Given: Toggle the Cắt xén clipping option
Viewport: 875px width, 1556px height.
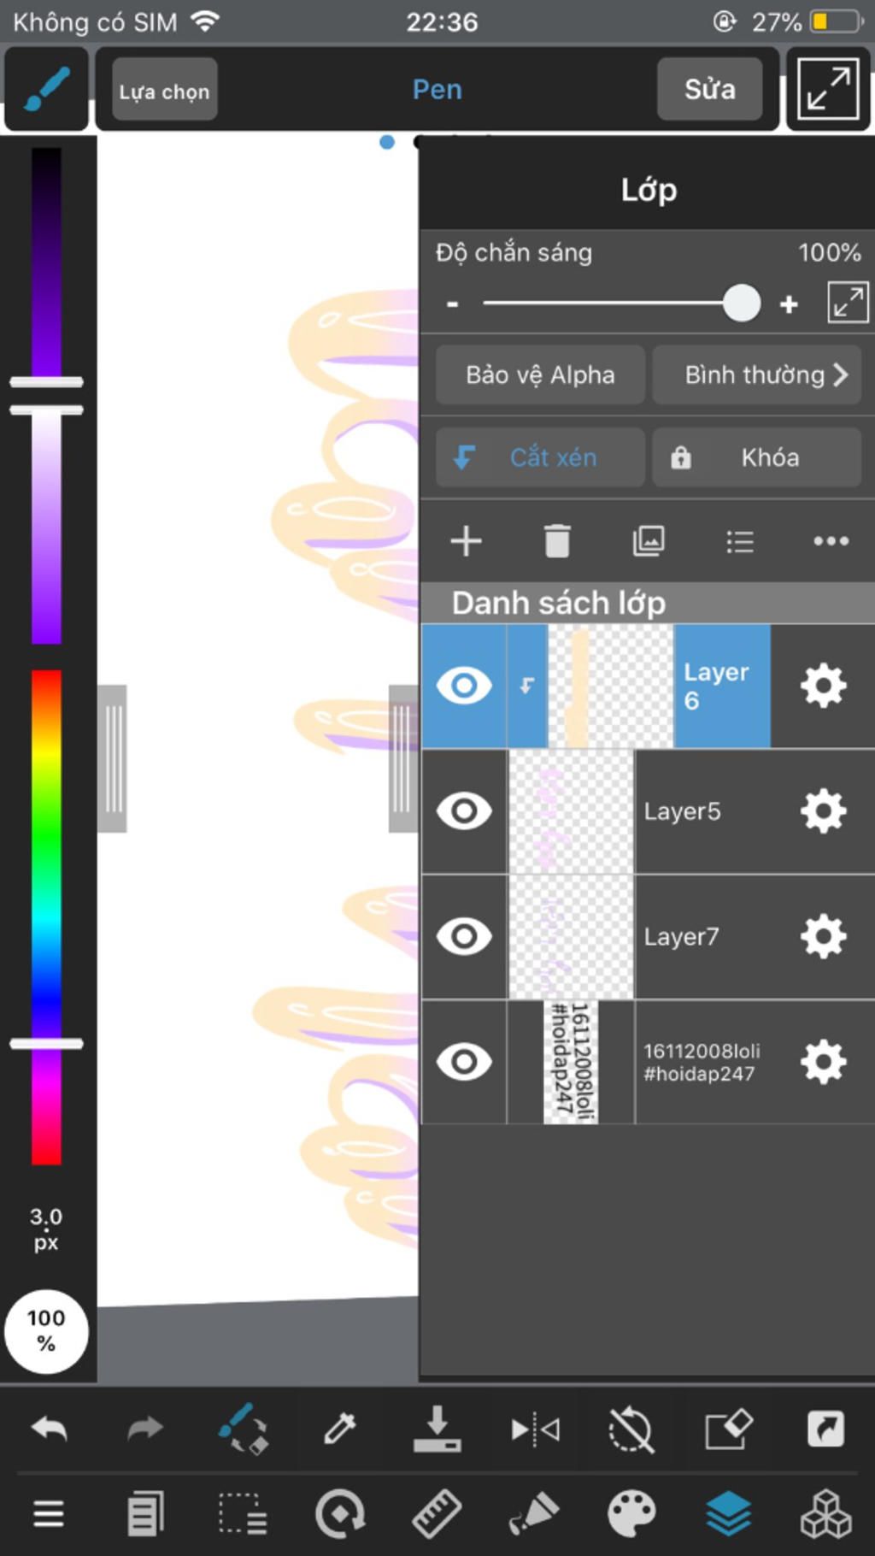Looking at the screenshot, I should [540, 457].
